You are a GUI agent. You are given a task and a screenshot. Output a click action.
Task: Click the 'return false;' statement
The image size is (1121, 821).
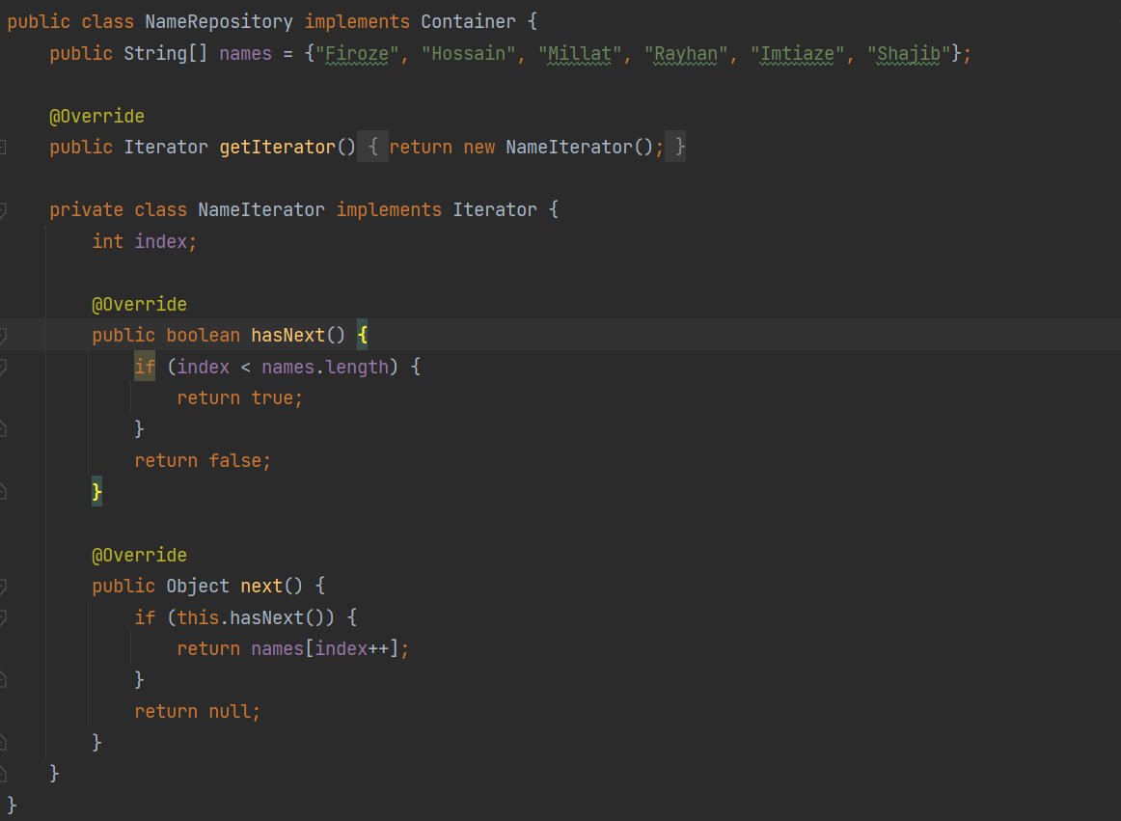(203, 460)
